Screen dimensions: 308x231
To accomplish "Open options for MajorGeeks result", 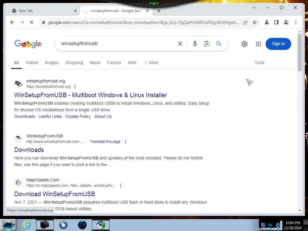I will pyautogui.click(x=121, y=186).
